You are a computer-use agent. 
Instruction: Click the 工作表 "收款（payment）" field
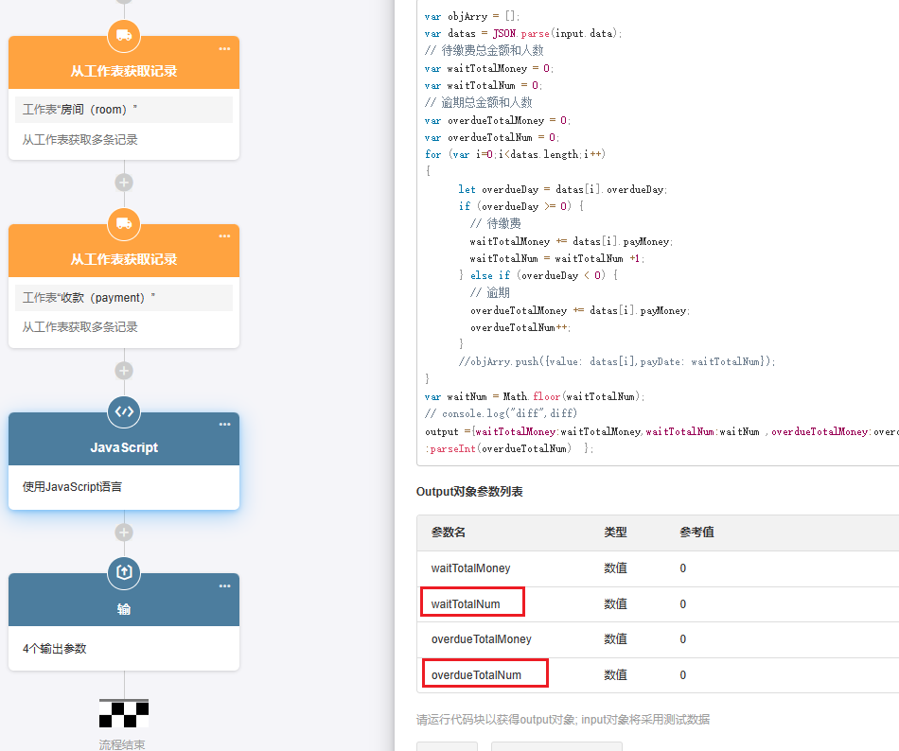coord(124,298)
